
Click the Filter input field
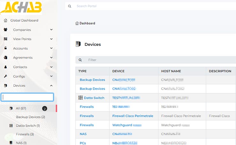[159, 60]
